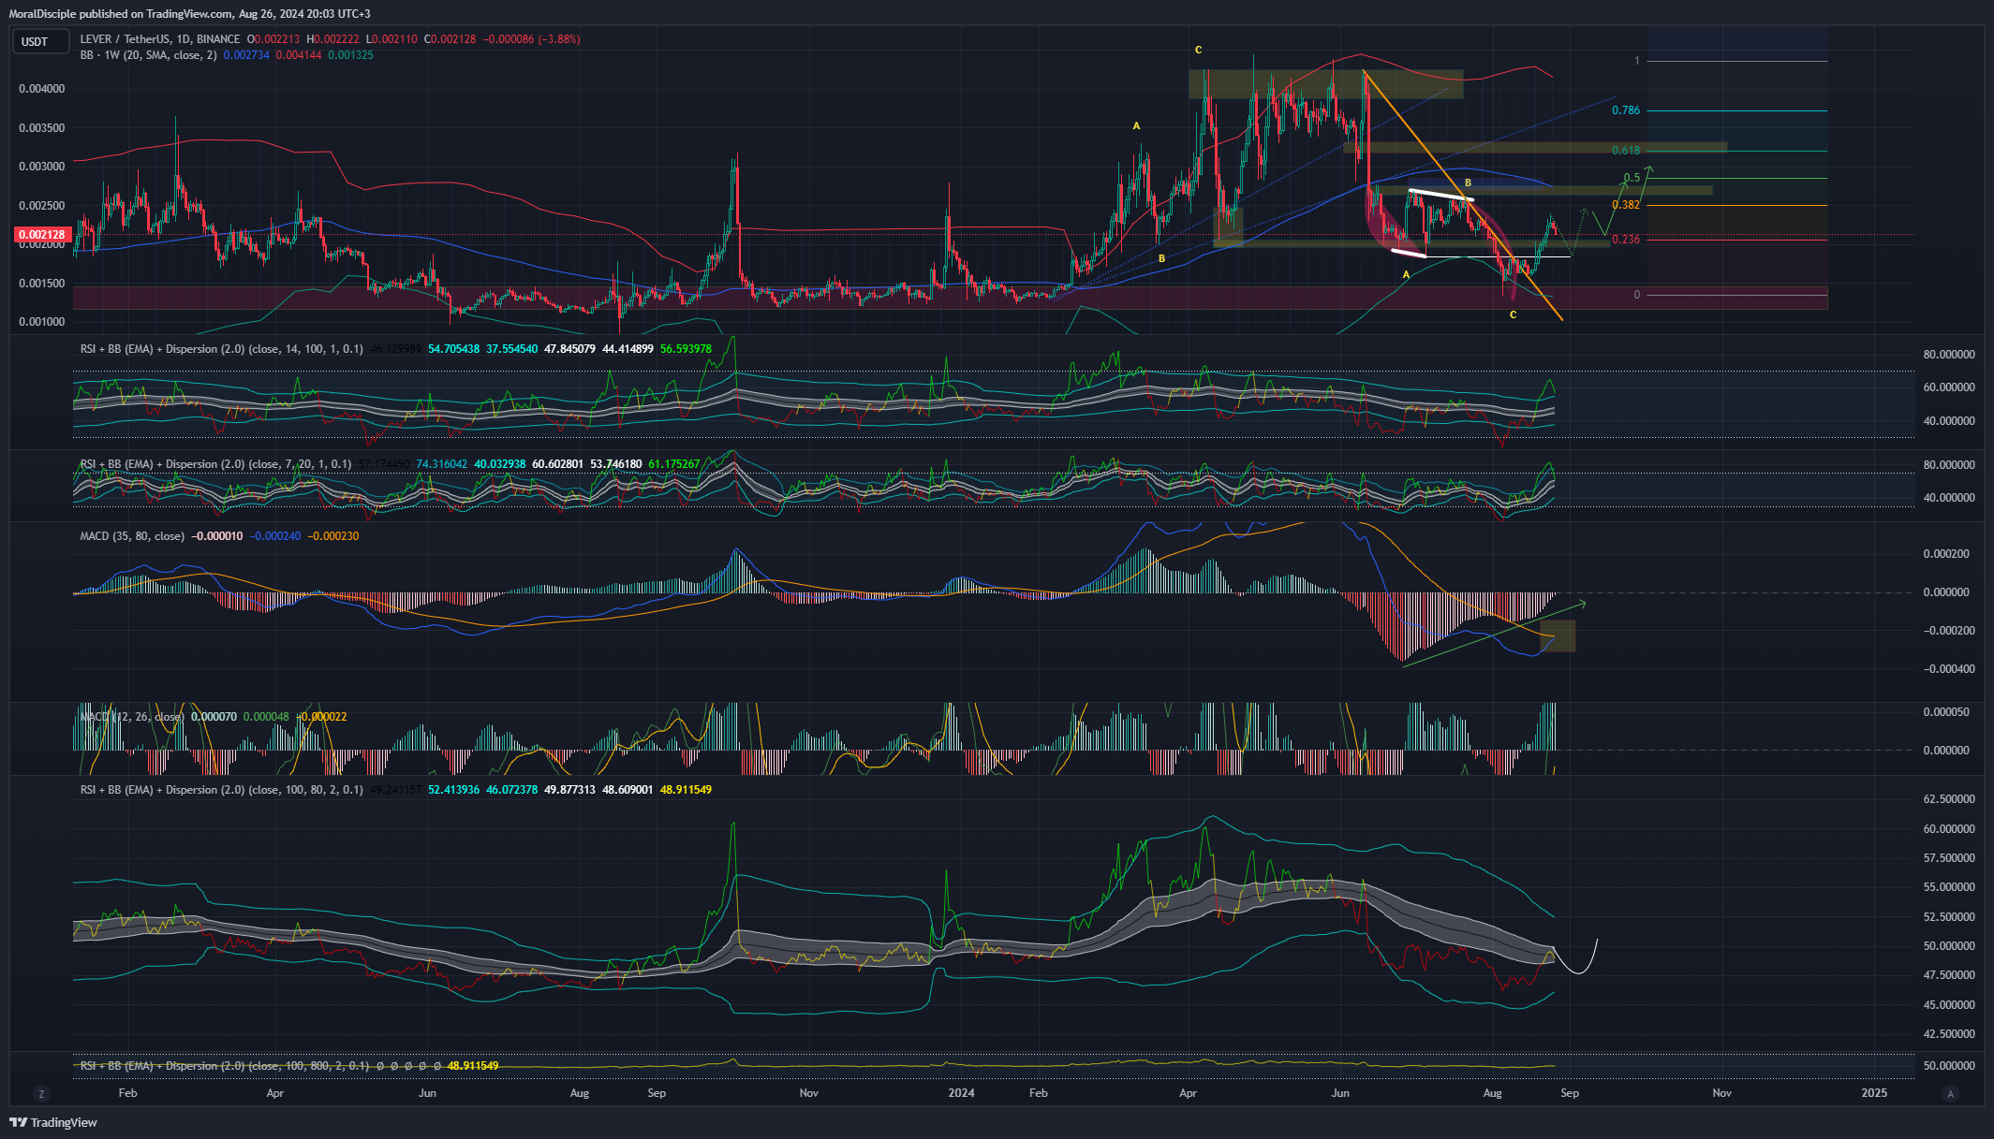
Task: Click the green MACD value 0.000048
Action: coord(266,717)
